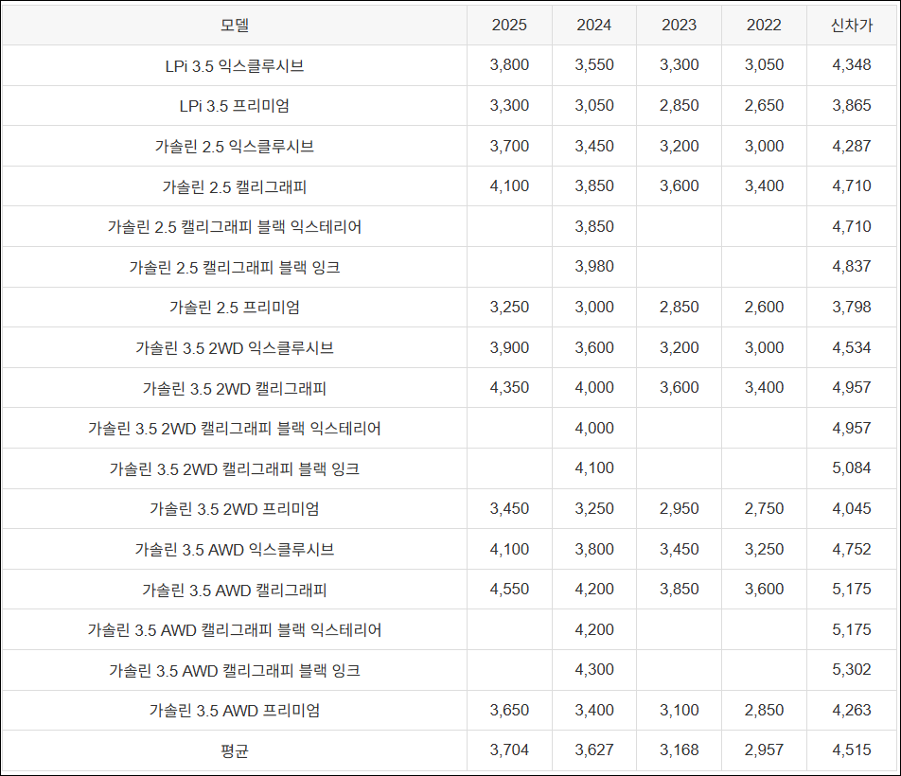Viewport: 901px width, 776px height.
Task: Click 2025 price 3,700 for 가솔린 2.5 익스클루시브
Action: coord(509,146)
